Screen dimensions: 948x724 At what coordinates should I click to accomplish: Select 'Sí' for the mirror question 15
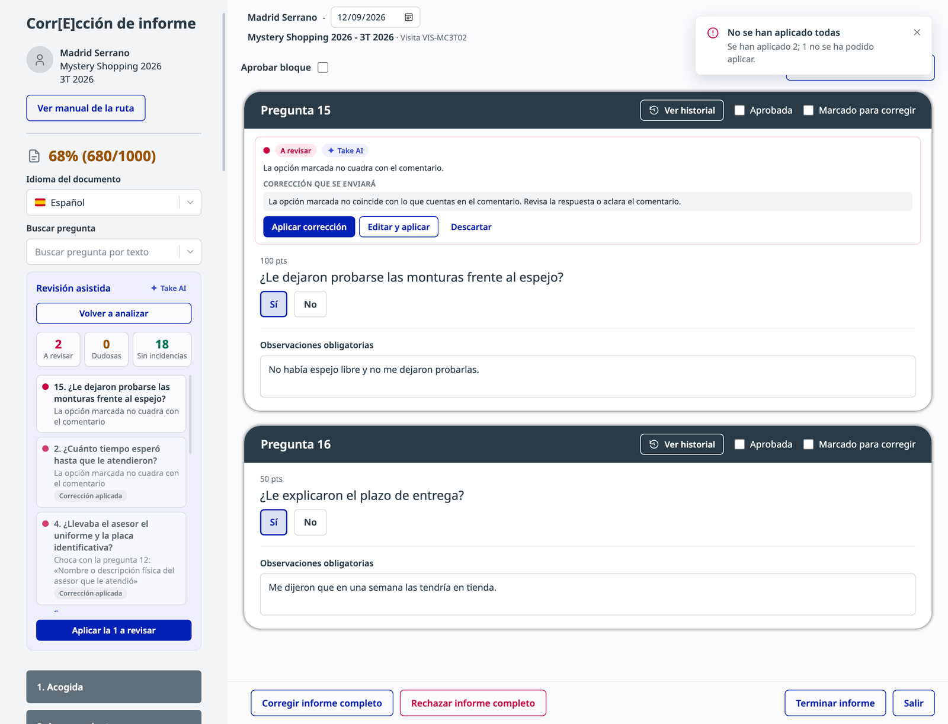pos(274,305)
